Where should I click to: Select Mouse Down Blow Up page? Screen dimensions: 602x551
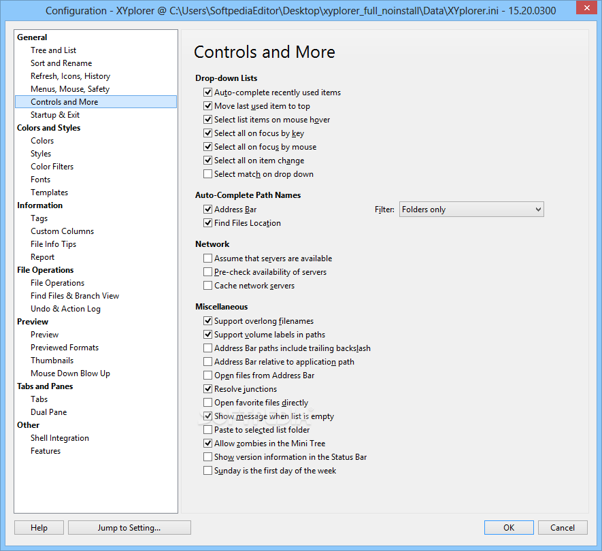[70, 373]
